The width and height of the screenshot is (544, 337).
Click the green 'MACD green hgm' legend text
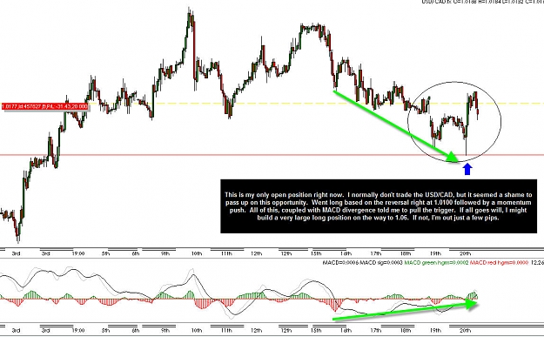coord(436,263)
